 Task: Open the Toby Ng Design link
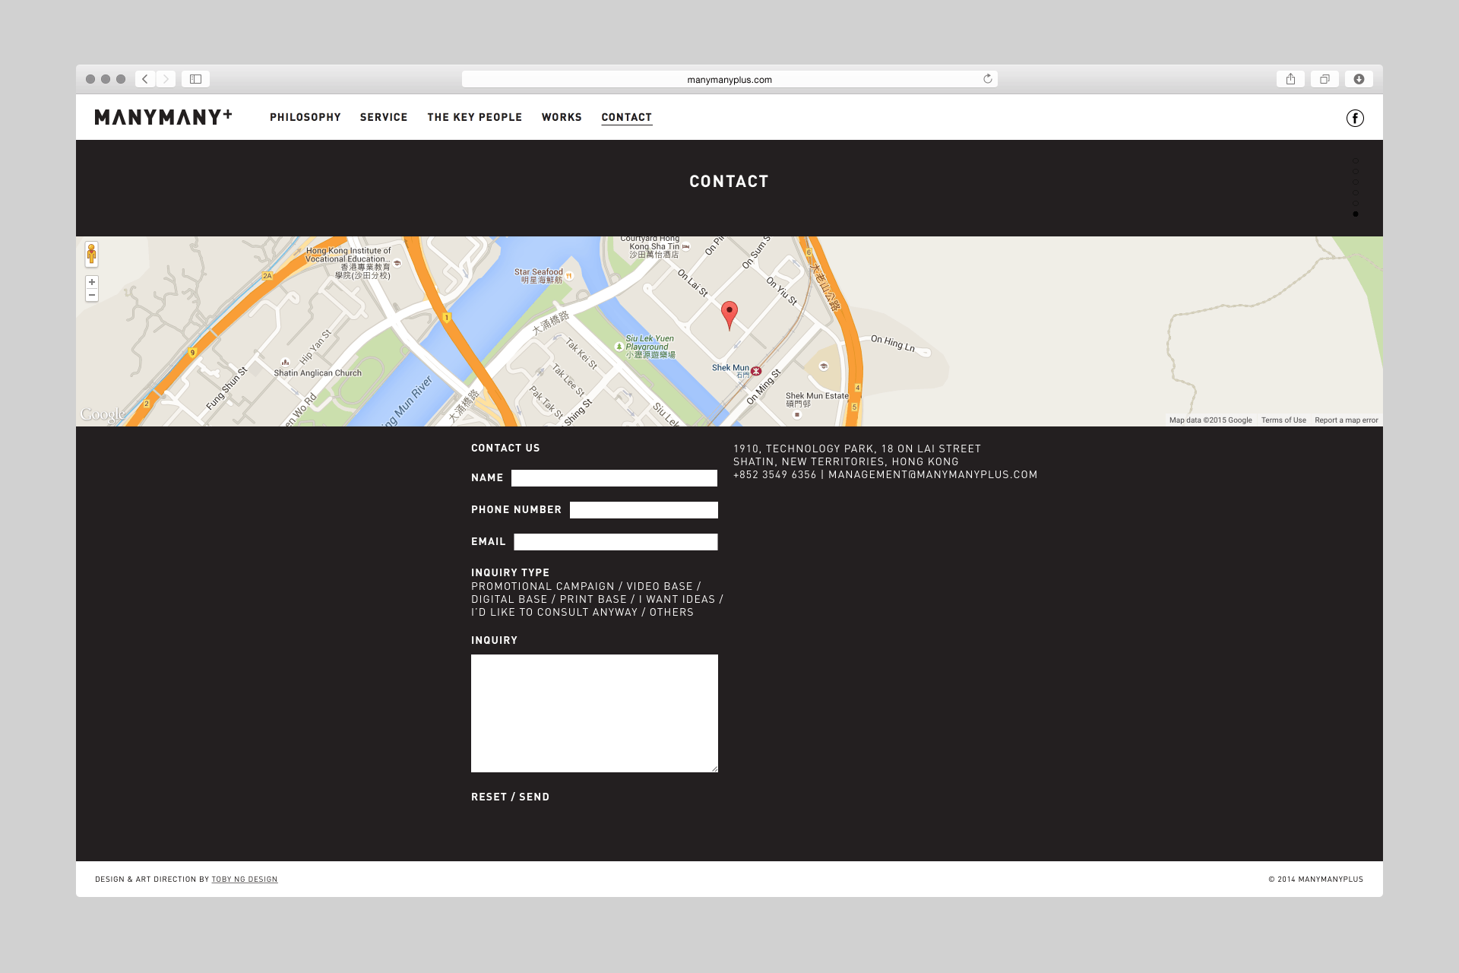click(245, 880)
